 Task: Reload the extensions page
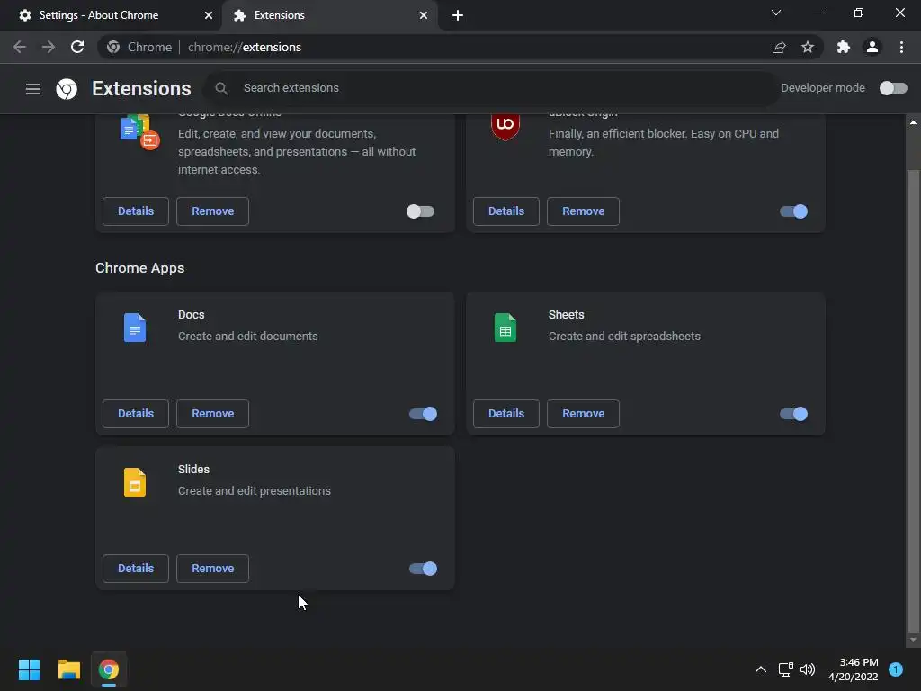click(x=77, y=47)
